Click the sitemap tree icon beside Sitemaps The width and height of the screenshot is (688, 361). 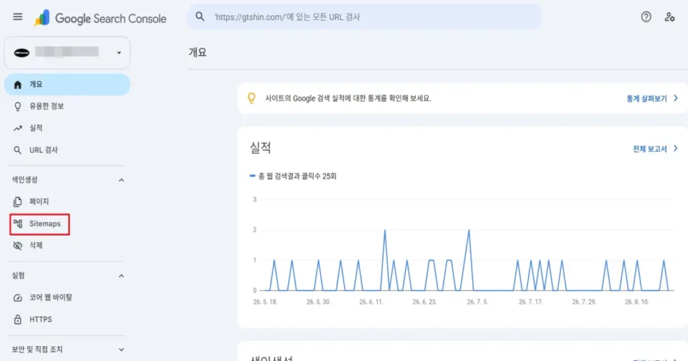pos(17,223)
